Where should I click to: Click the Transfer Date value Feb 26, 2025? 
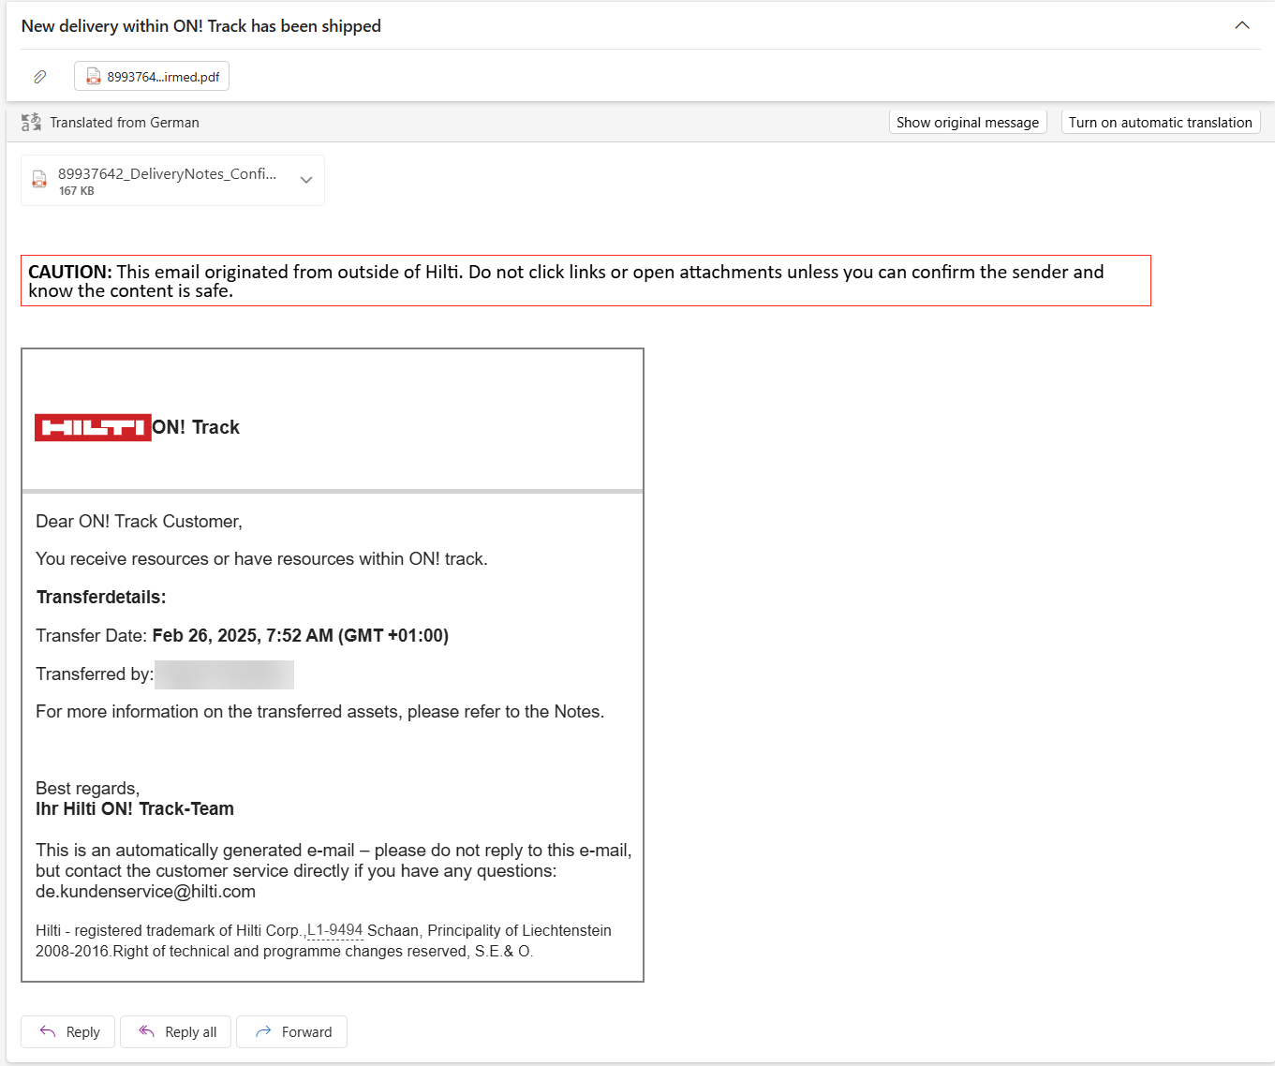click(301, 636)
